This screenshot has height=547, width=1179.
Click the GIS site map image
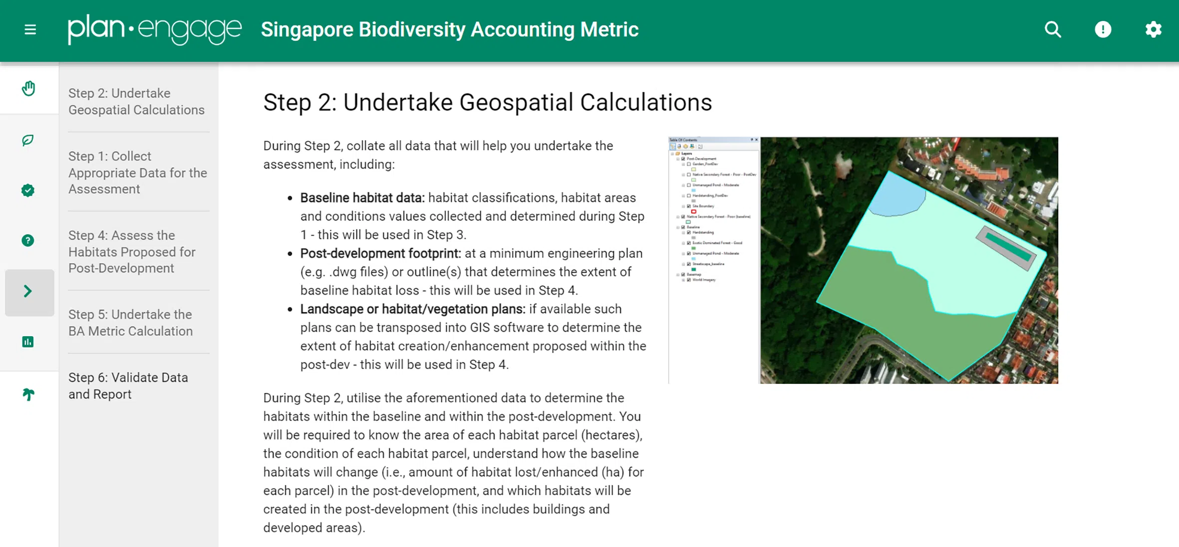[x=908, y=260]
